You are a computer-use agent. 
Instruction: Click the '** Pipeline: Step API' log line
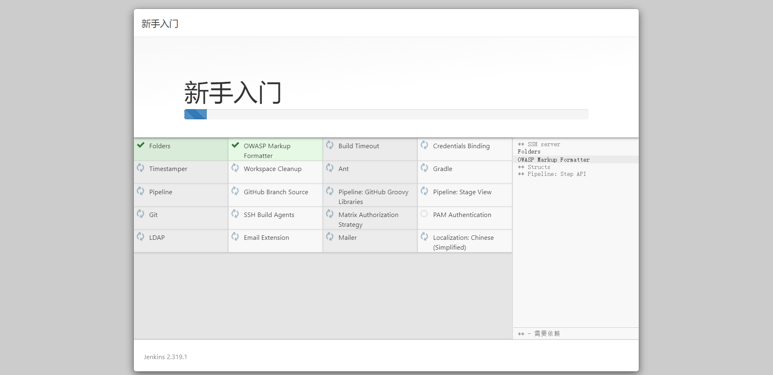tap(552, 174)
